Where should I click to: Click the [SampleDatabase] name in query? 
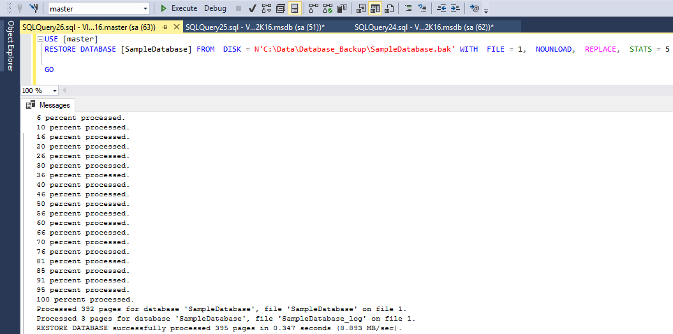(157, 49)
